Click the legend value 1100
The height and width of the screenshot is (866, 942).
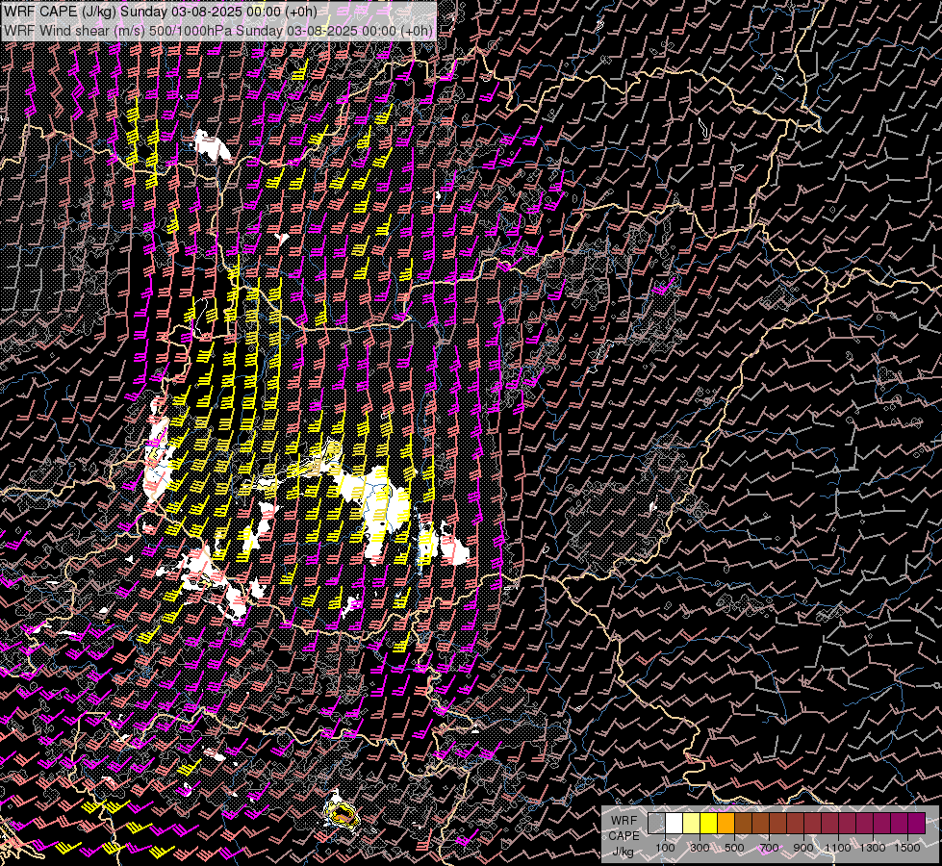coord(837,848)
